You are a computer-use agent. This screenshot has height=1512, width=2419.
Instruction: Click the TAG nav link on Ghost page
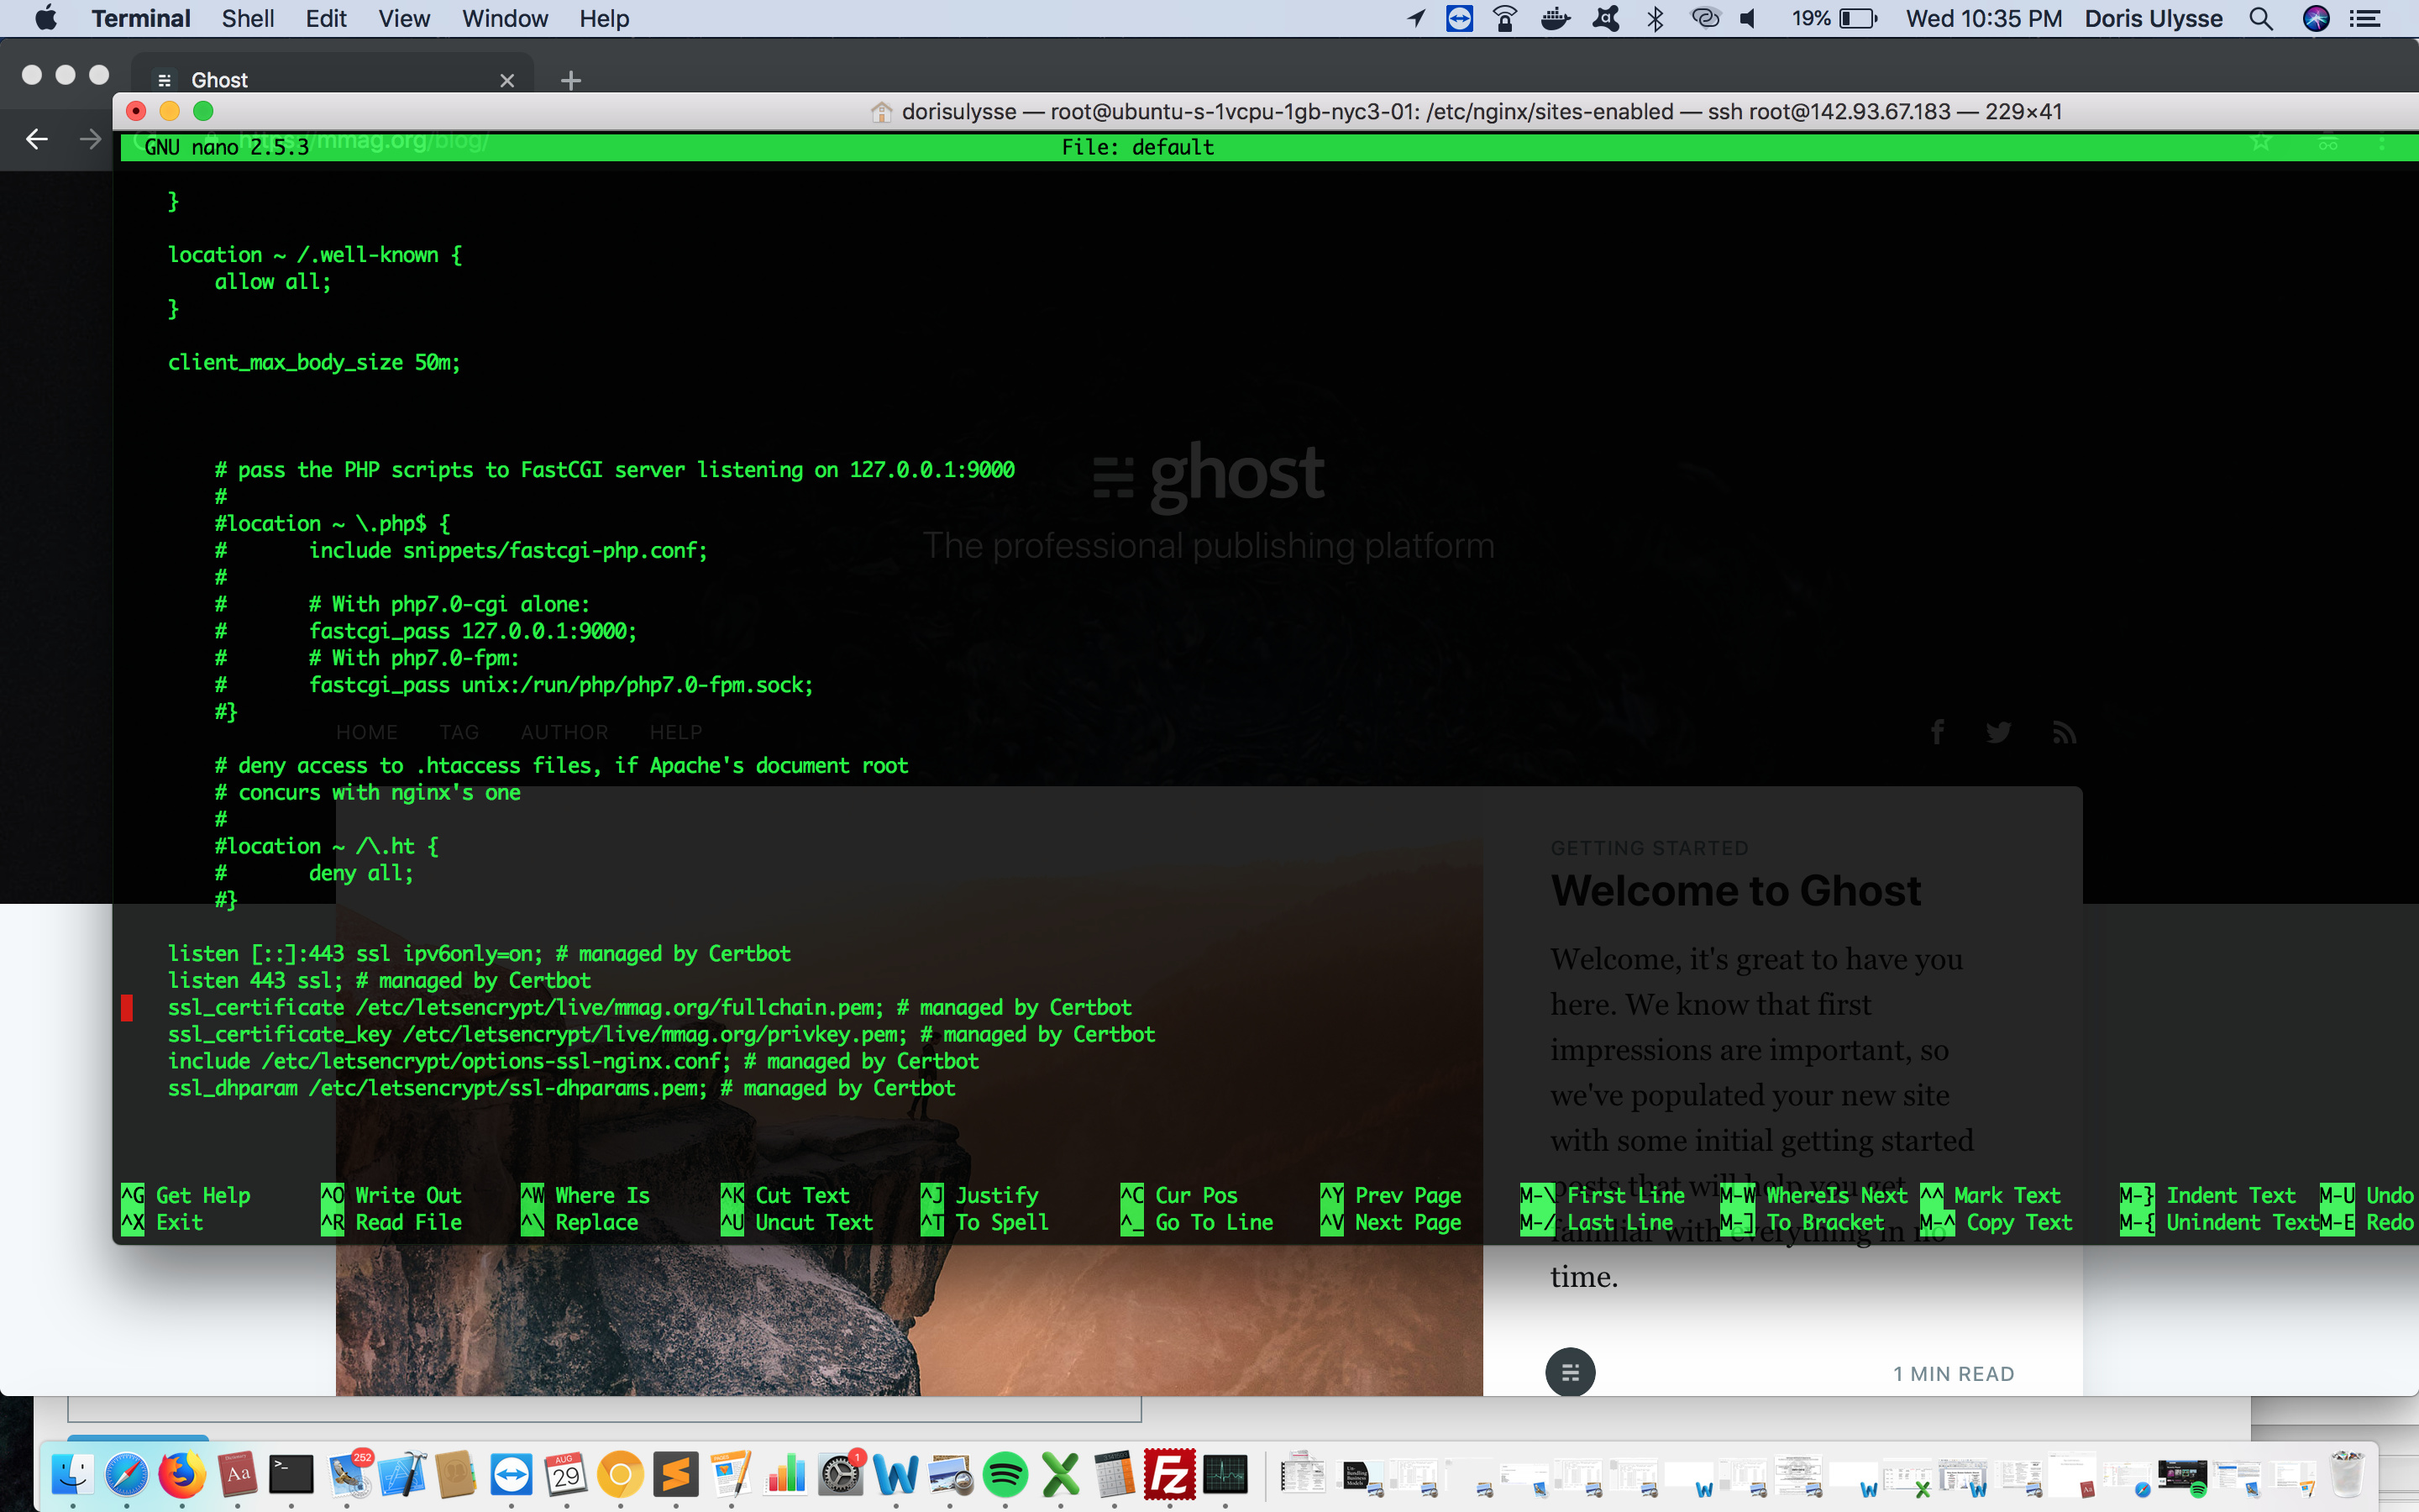tap(459, 732)
